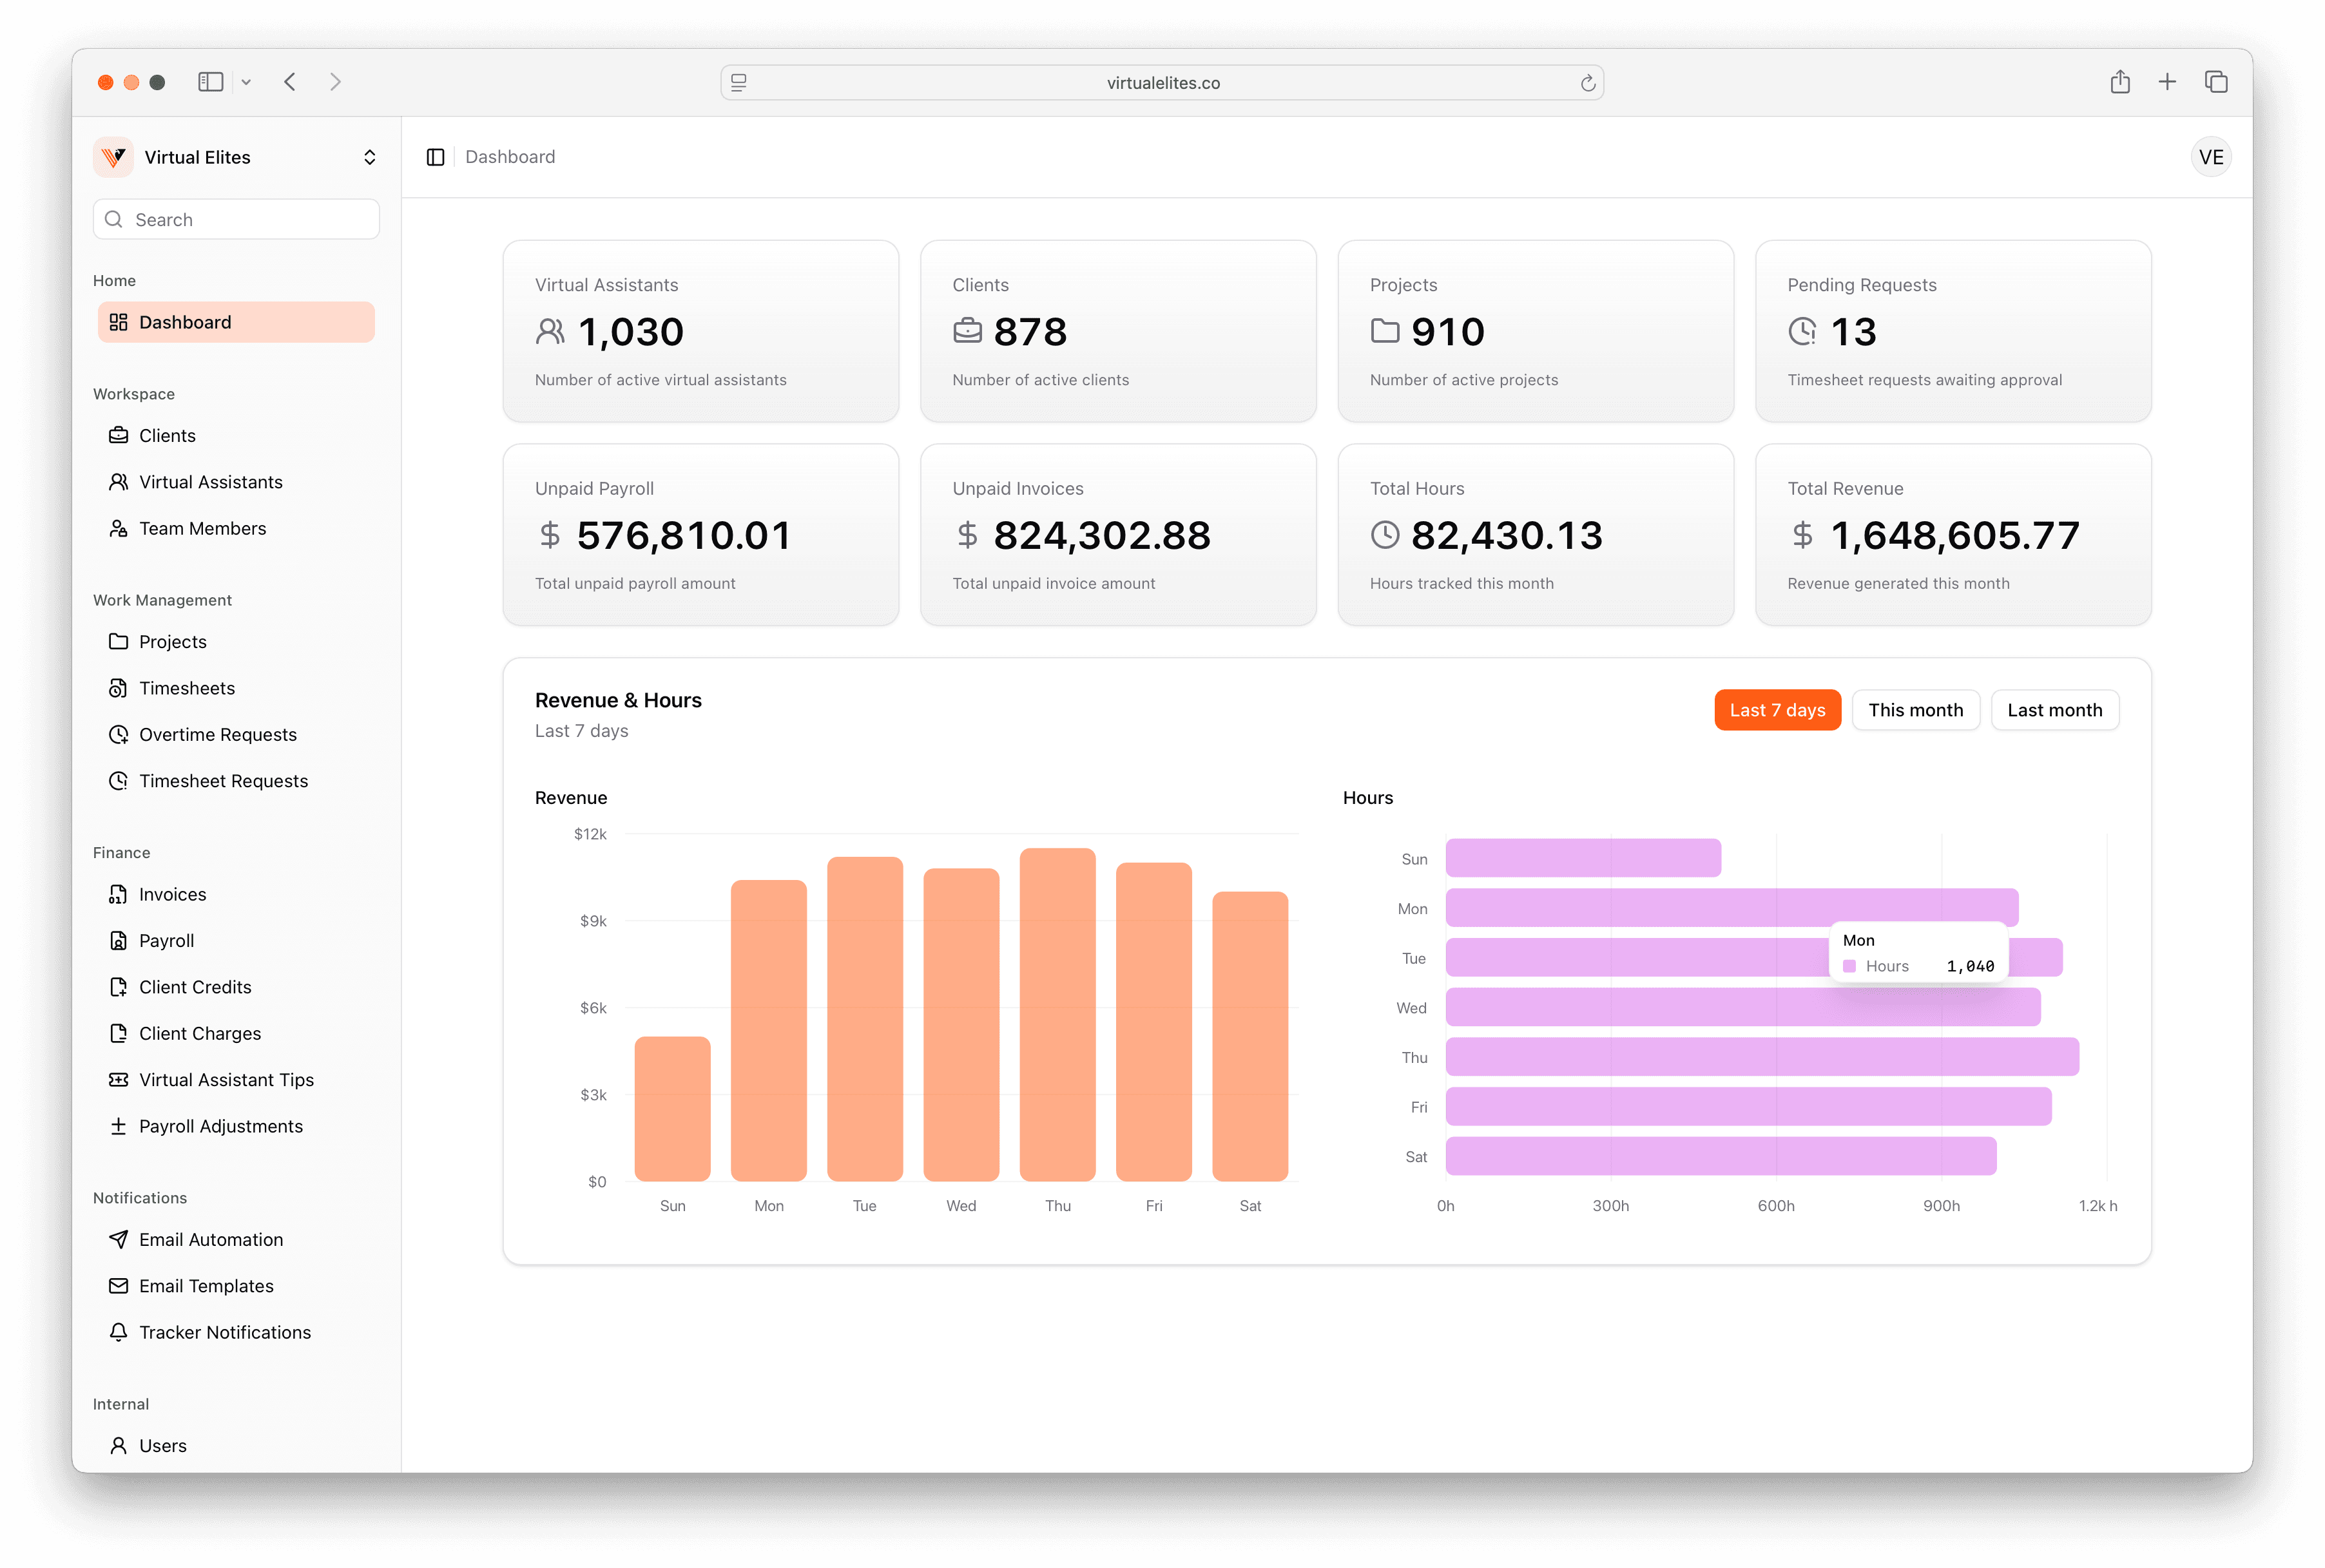
Task: Open the Timesheets section icon in sidebar
Action: 119,688
